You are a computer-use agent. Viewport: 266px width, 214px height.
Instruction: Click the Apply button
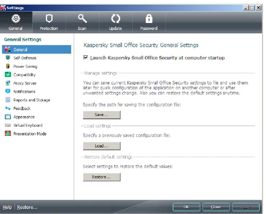246,207
